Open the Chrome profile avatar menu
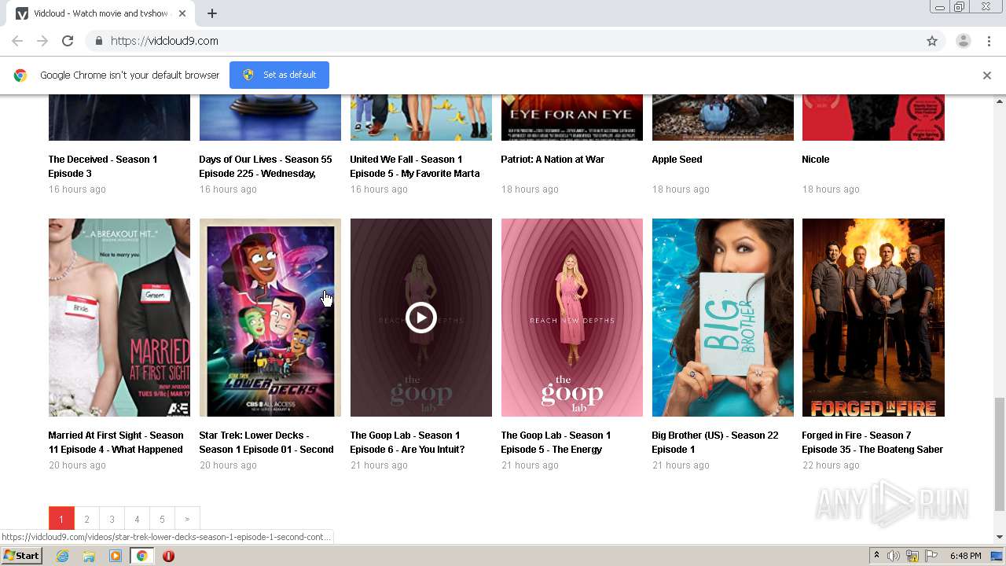 [964, 41]
